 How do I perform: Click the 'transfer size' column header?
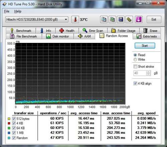24,113
